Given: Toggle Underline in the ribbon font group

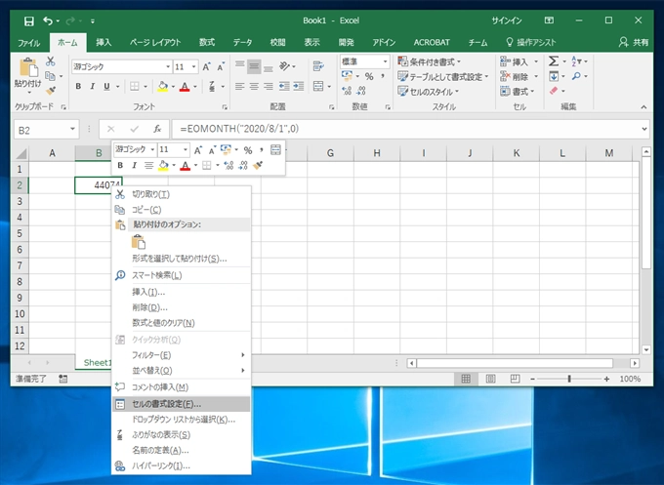Looking at the screenshot, I should pos(106,86).
